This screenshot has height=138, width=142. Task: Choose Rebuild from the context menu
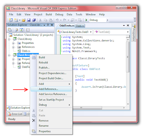pos(51,63)
